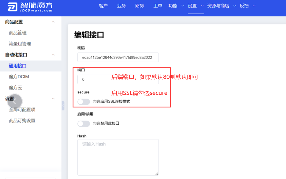Click the 智简魔方 IDCSmart logo
The width and height of the screenshot is (286, 179).
pos(30,7)
